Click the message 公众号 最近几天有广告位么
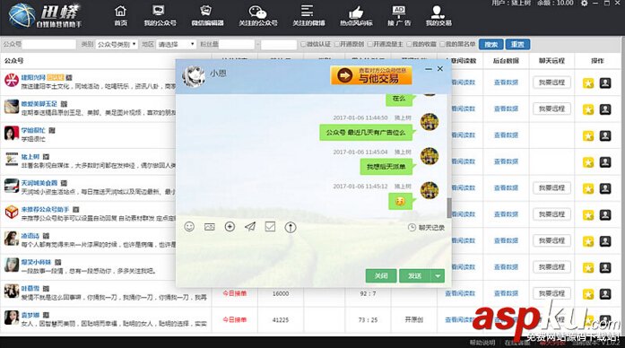This screenshot has width=625, height=348. tap(366, 133)
